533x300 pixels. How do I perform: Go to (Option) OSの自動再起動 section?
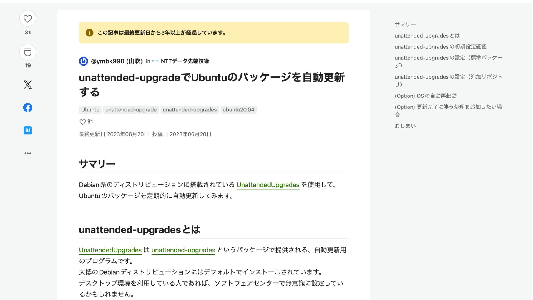click(426, 96)
